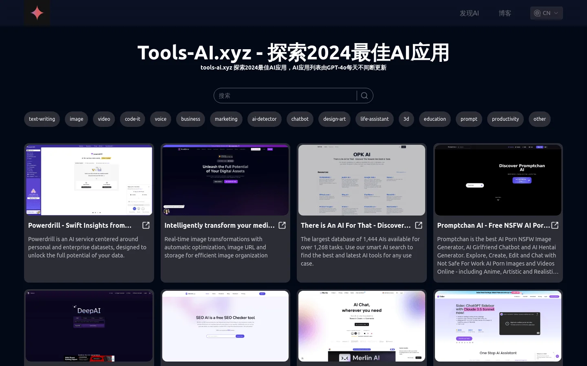Click the OPK AI preview thumbnail
Screen dimensions: 587x366
coord(362,180)
